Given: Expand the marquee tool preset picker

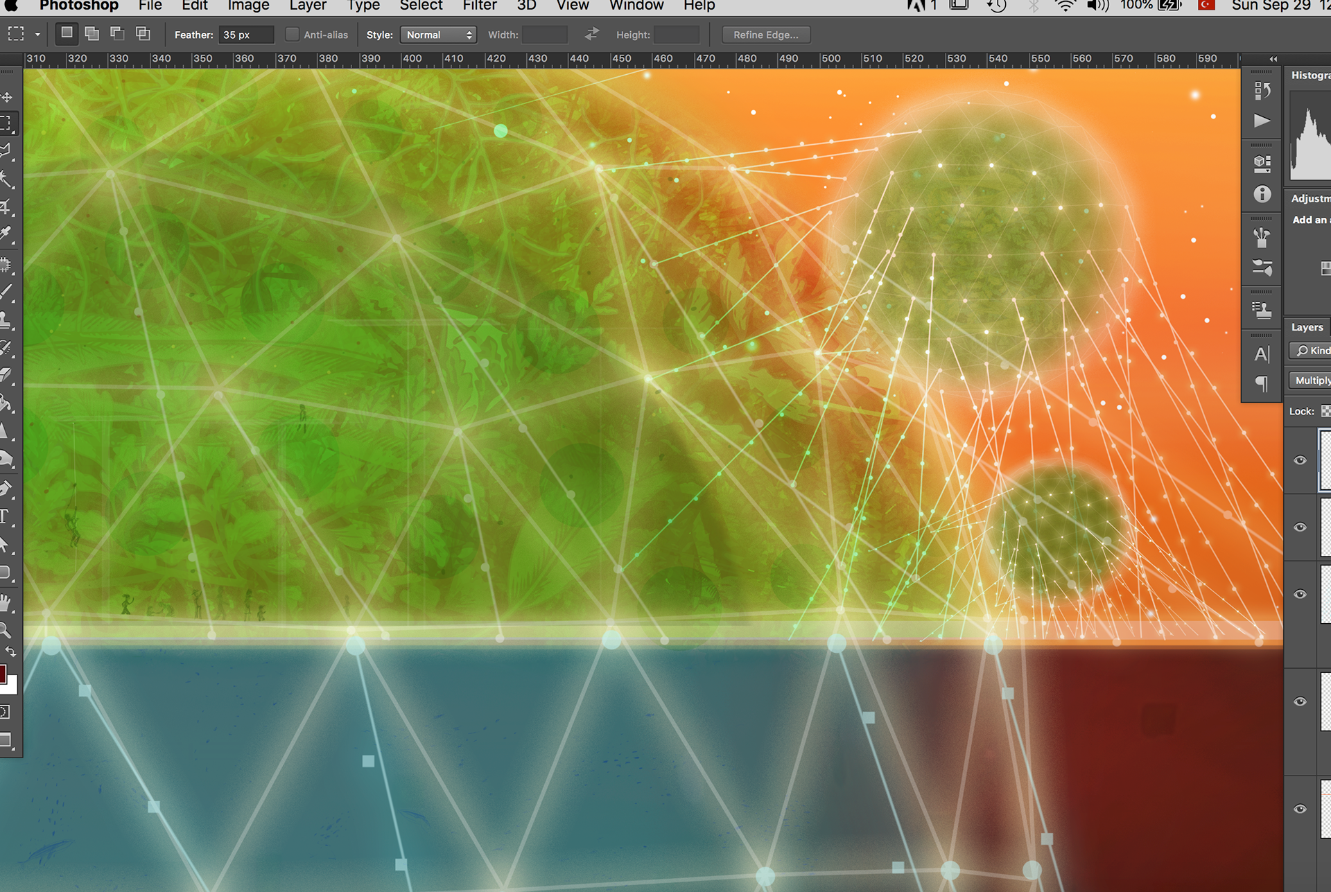Looking at the screenshot, I should pos(37,35).
